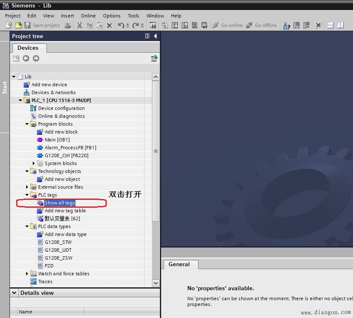The image size is (353, 318).
Task: Open the Insert menu
Action: pos(67,16)
